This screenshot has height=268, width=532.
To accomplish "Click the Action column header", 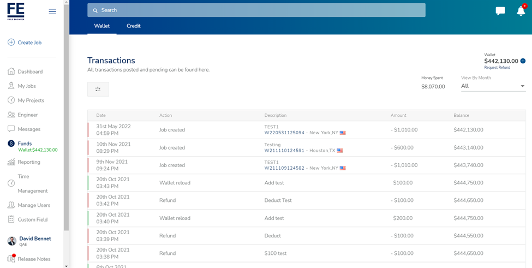I will (165, 115).
